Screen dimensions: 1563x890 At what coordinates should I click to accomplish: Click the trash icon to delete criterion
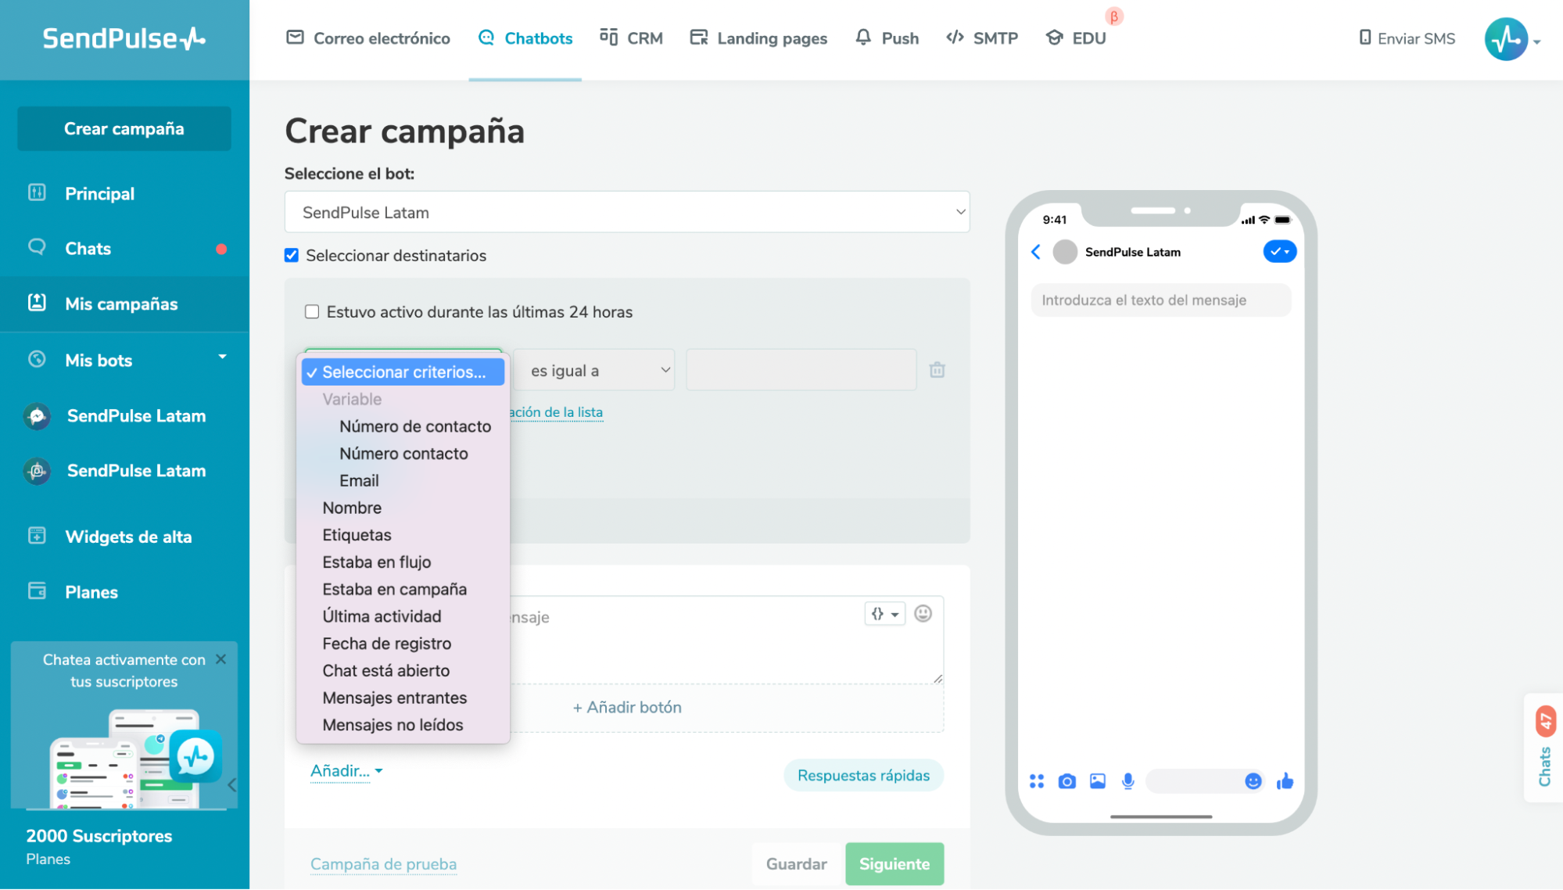(x=937, y=370)
